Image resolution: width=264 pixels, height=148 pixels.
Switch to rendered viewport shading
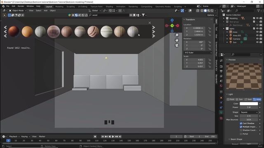tap(212, 11)
